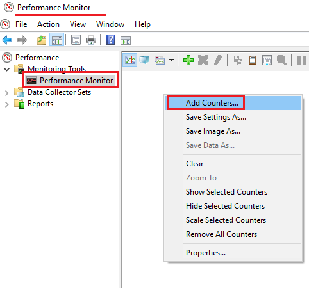Choose Show Selected Counters

point(233,192)
